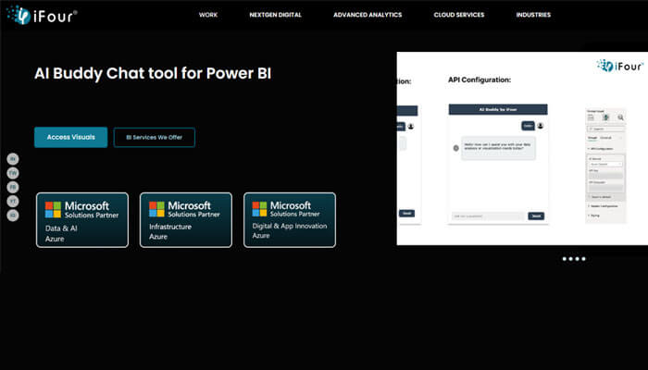Open the Facebook (FB) social icon
648x370 pixels.
13,187
